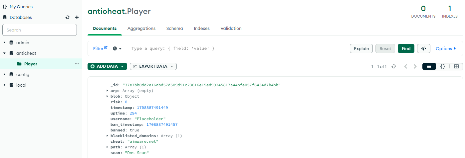Switch to JSON view of documents
Viewport: 465px width, 158px height.
[x=442, y=66]
